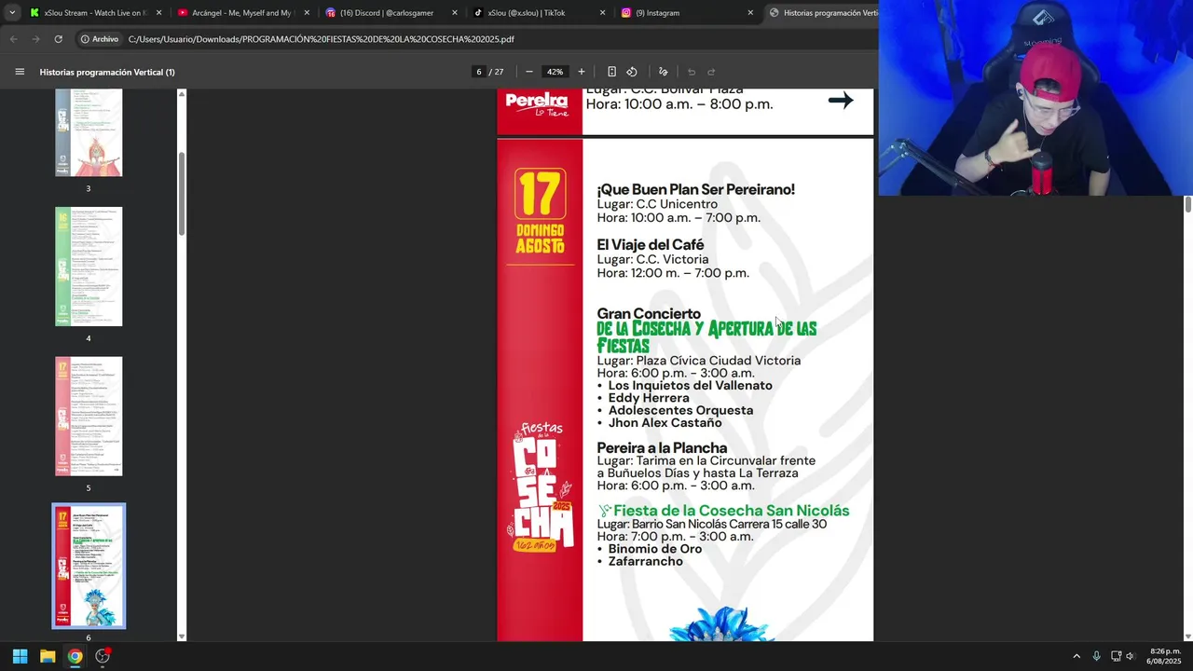
Task: Click the undo annotation arrow
Action: 692,72
